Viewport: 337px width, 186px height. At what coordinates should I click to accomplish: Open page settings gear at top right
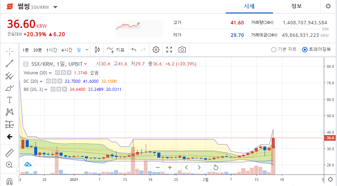[x=328, y=6]
